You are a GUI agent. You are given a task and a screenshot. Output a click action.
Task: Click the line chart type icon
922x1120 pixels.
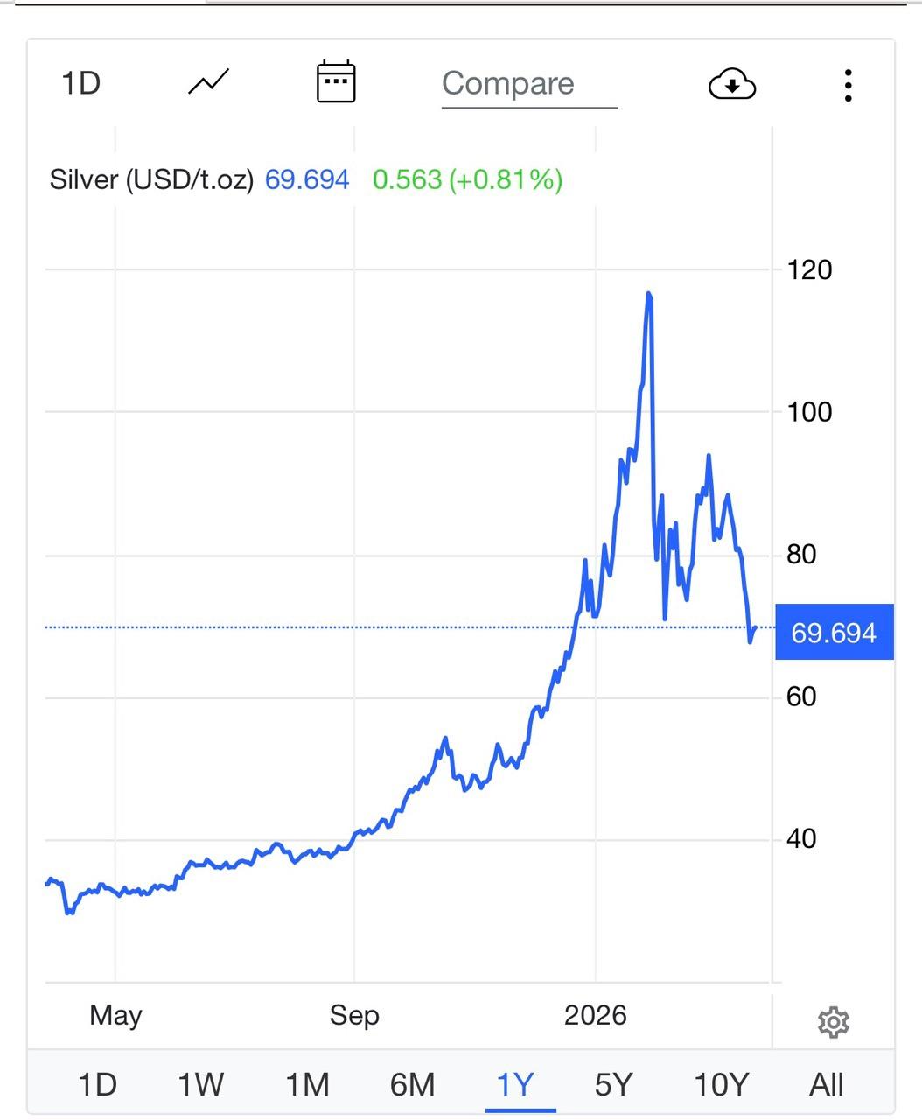click(208, 83)
